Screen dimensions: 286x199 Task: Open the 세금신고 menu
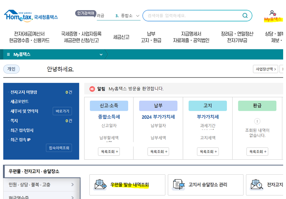[121, 37]
